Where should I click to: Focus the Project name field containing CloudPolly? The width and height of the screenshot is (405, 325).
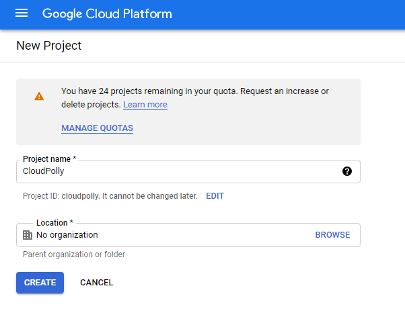point(175,171)
